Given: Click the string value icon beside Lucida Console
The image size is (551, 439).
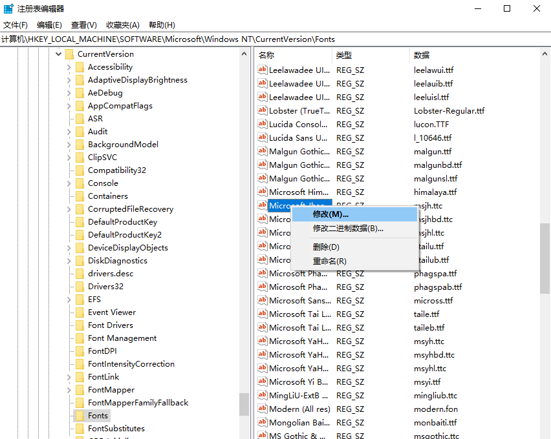Looking at the screenshot, I should point(262,124).
